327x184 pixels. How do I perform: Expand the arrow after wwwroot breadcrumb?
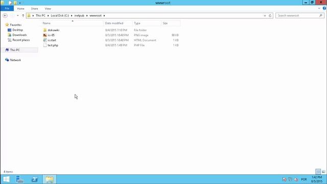pyautogui.click(x=104, y=16)
